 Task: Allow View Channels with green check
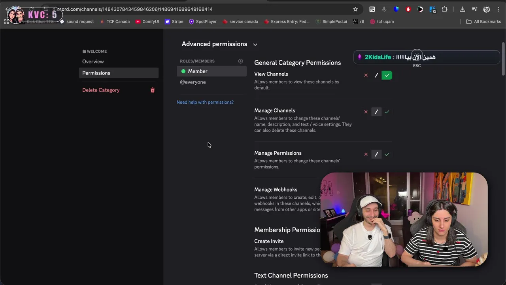(387, 75)
